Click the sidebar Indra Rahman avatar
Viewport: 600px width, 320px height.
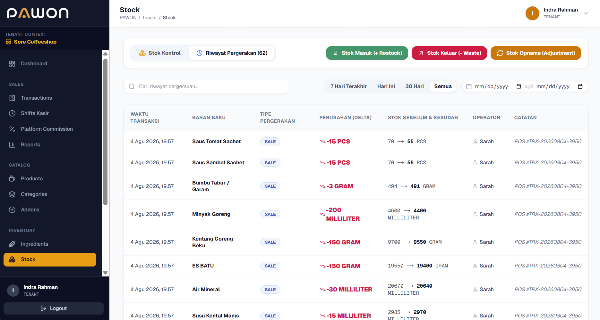tap(13, 291)
